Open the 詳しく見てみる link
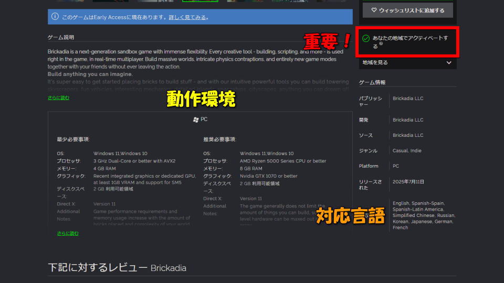504x283 pixels. click(x=187, y=17)
